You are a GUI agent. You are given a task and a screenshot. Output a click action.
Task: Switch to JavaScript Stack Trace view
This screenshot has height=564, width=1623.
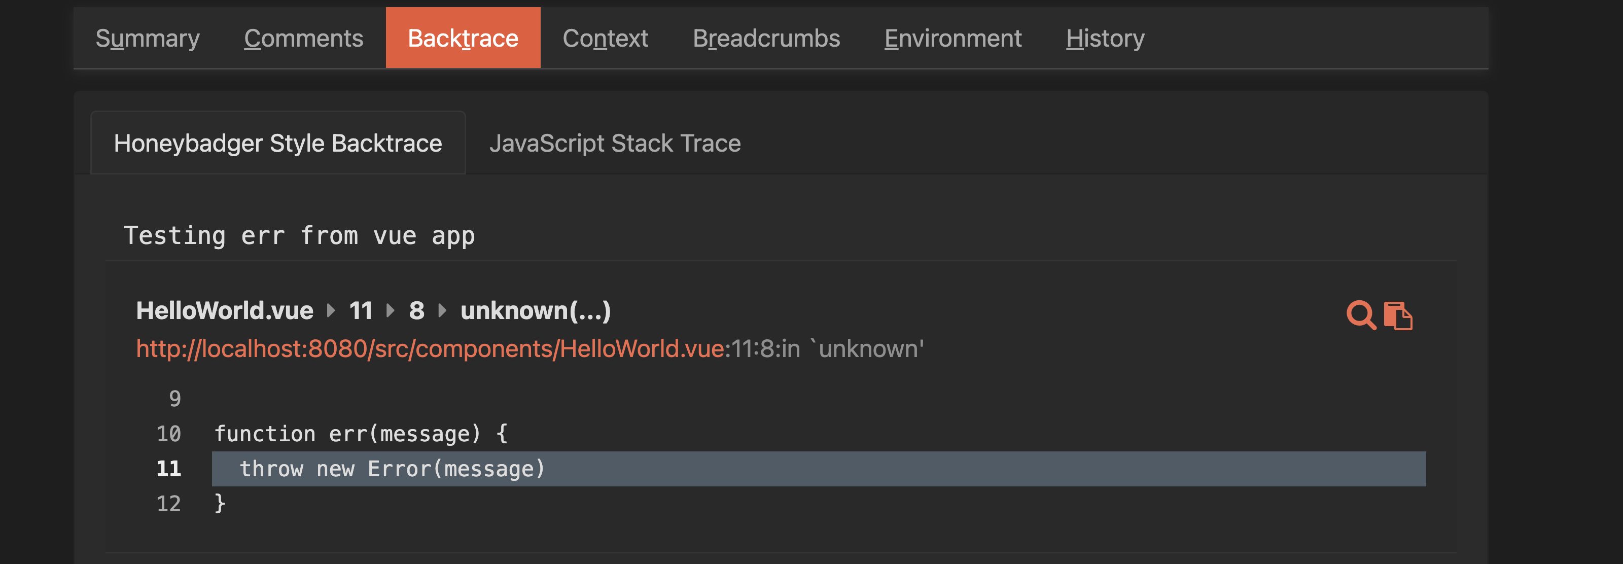[616, 143]
